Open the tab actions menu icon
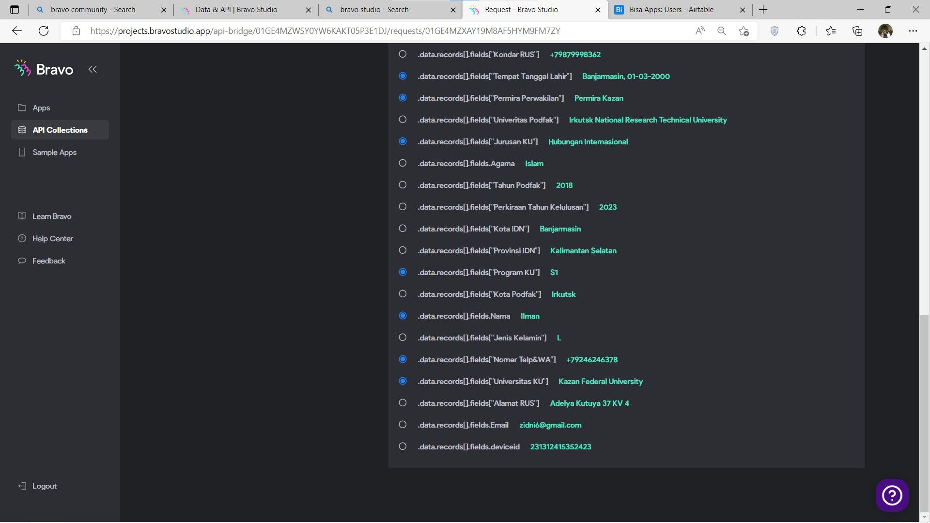 [14, 10]
